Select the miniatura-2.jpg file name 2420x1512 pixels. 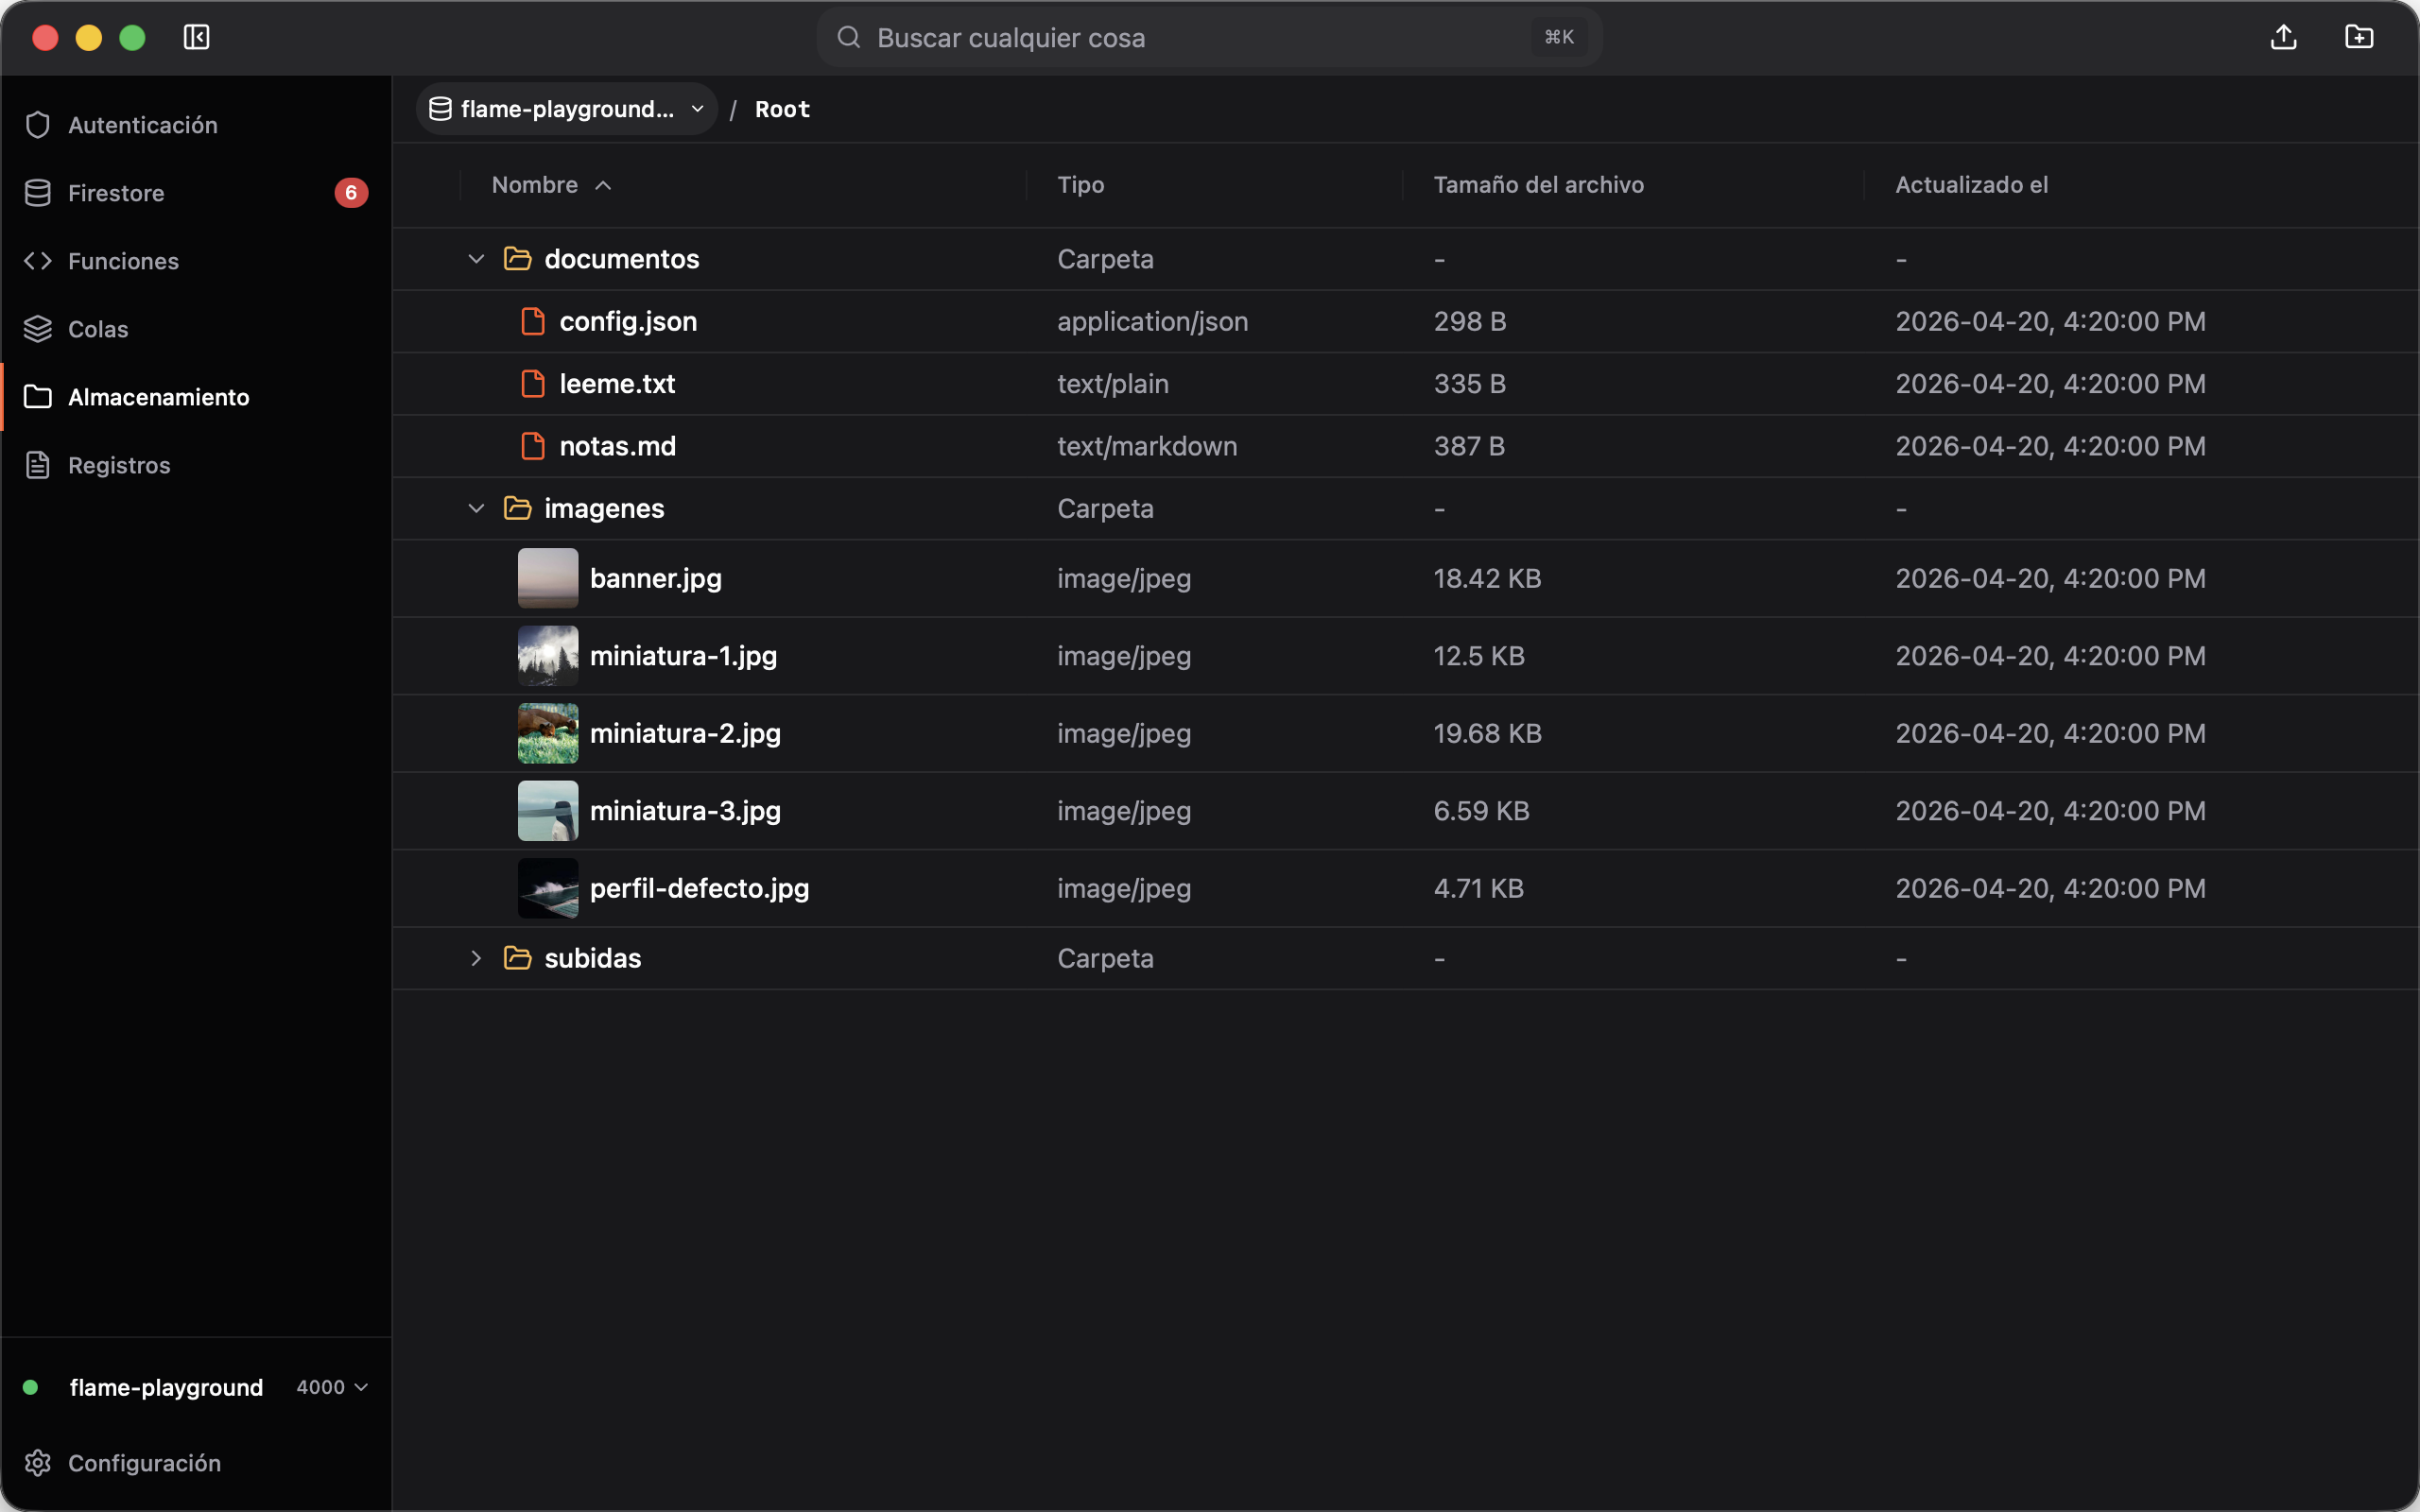pos(685,733)
